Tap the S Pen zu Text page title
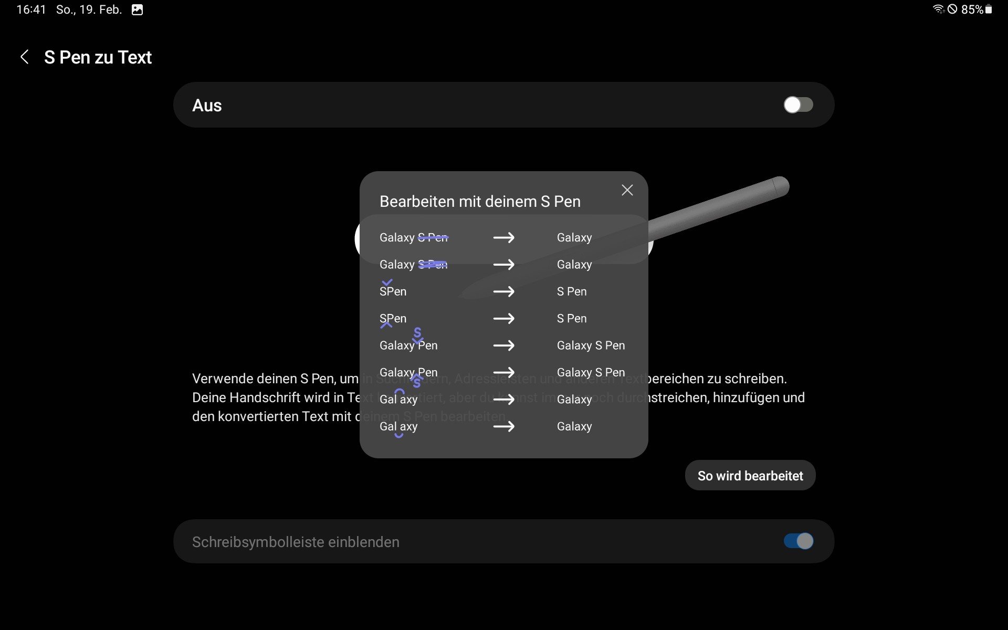This screenshot has height=630, width=1008. click(x=98, y=57)
